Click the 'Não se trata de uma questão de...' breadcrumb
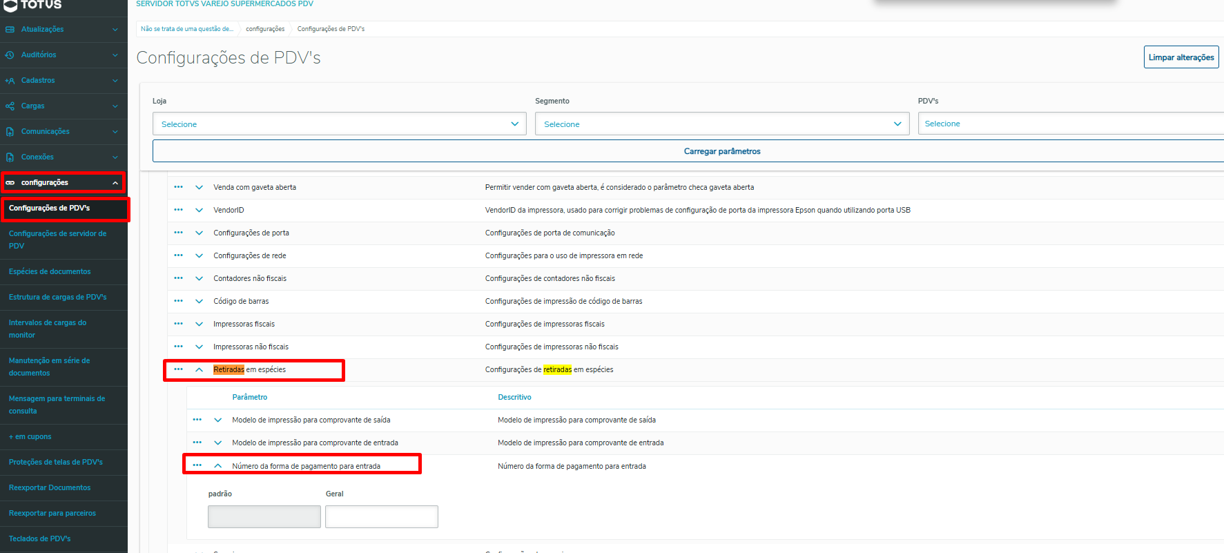The image size is (1224, 553). click(x=187, y=29)
